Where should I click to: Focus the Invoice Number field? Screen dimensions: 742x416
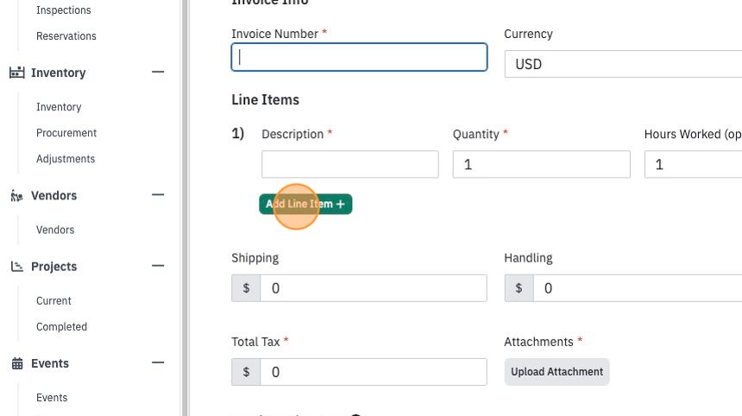tap(359, 57)
